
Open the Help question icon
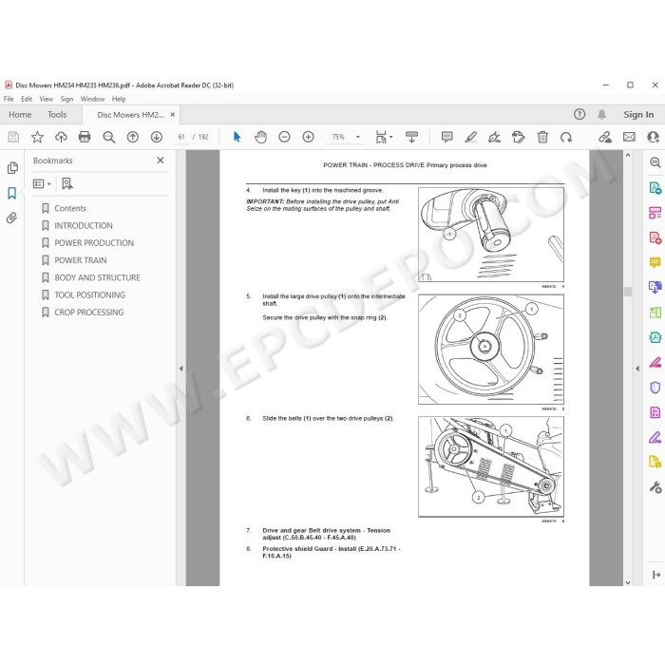(579, 115)
